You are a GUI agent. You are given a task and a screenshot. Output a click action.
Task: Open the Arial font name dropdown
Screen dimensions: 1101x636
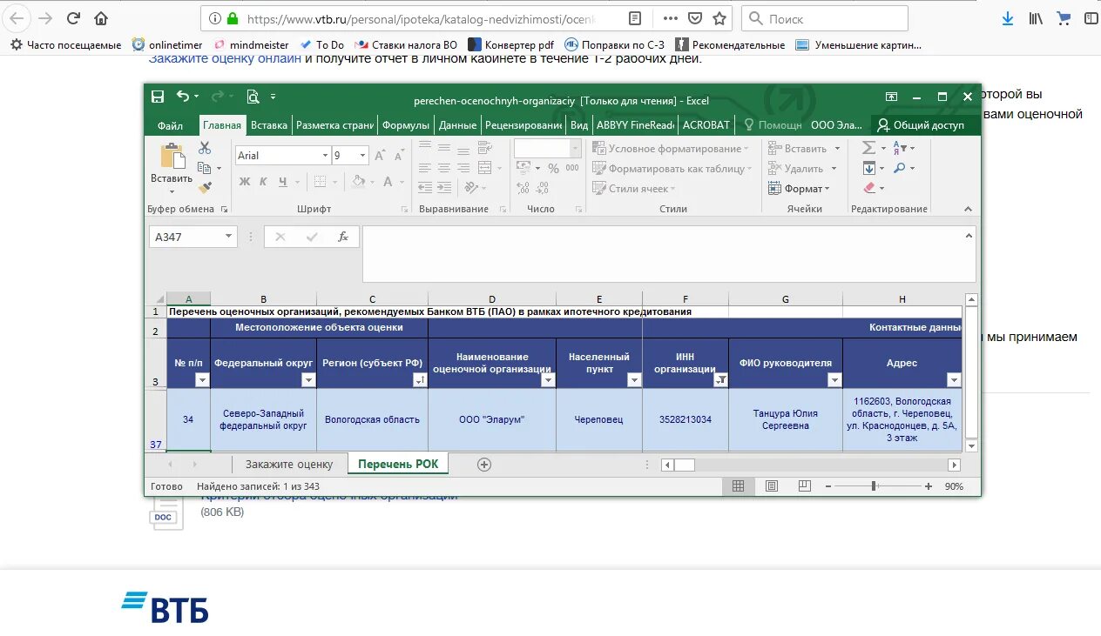pyautogui.click(x=326, y=156)
